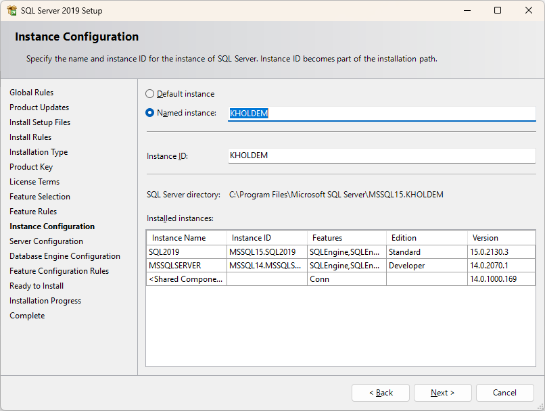
Task: Click the Edition column header
Action: tap(426, 238)
